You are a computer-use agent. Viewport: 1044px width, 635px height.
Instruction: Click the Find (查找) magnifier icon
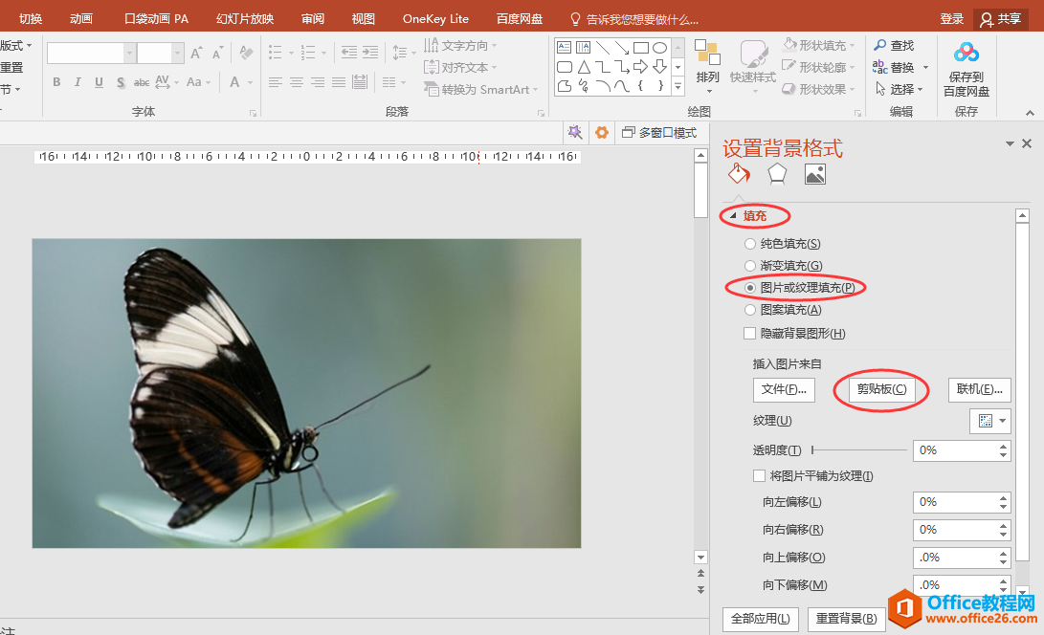click(880, 45)
